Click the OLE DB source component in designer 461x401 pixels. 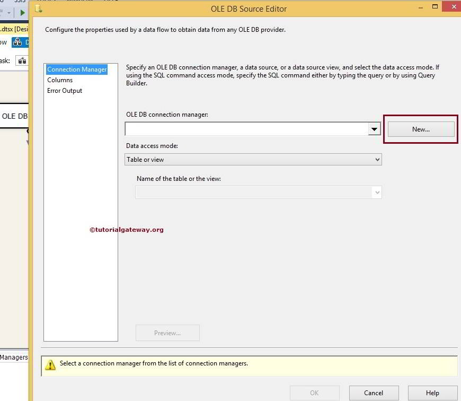tap(14, 116)
